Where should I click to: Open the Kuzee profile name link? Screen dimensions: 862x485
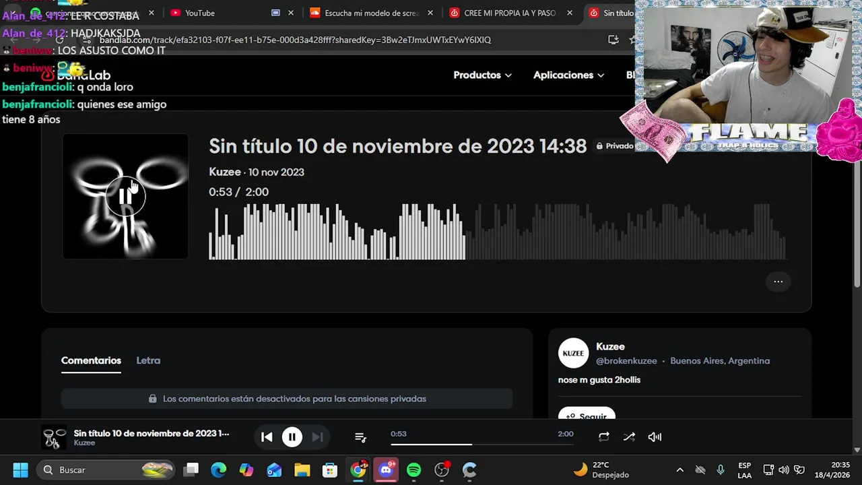point(610,346)
